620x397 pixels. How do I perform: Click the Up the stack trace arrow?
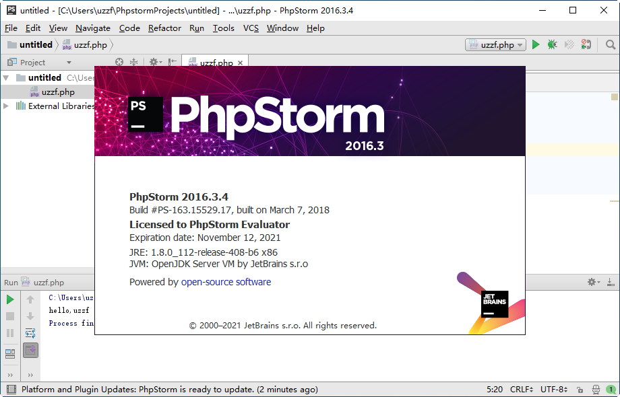[x=30, y=299]
